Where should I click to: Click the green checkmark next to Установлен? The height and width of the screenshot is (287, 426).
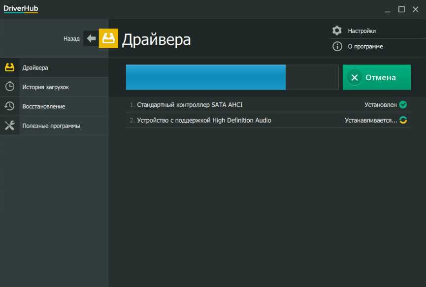403,104
